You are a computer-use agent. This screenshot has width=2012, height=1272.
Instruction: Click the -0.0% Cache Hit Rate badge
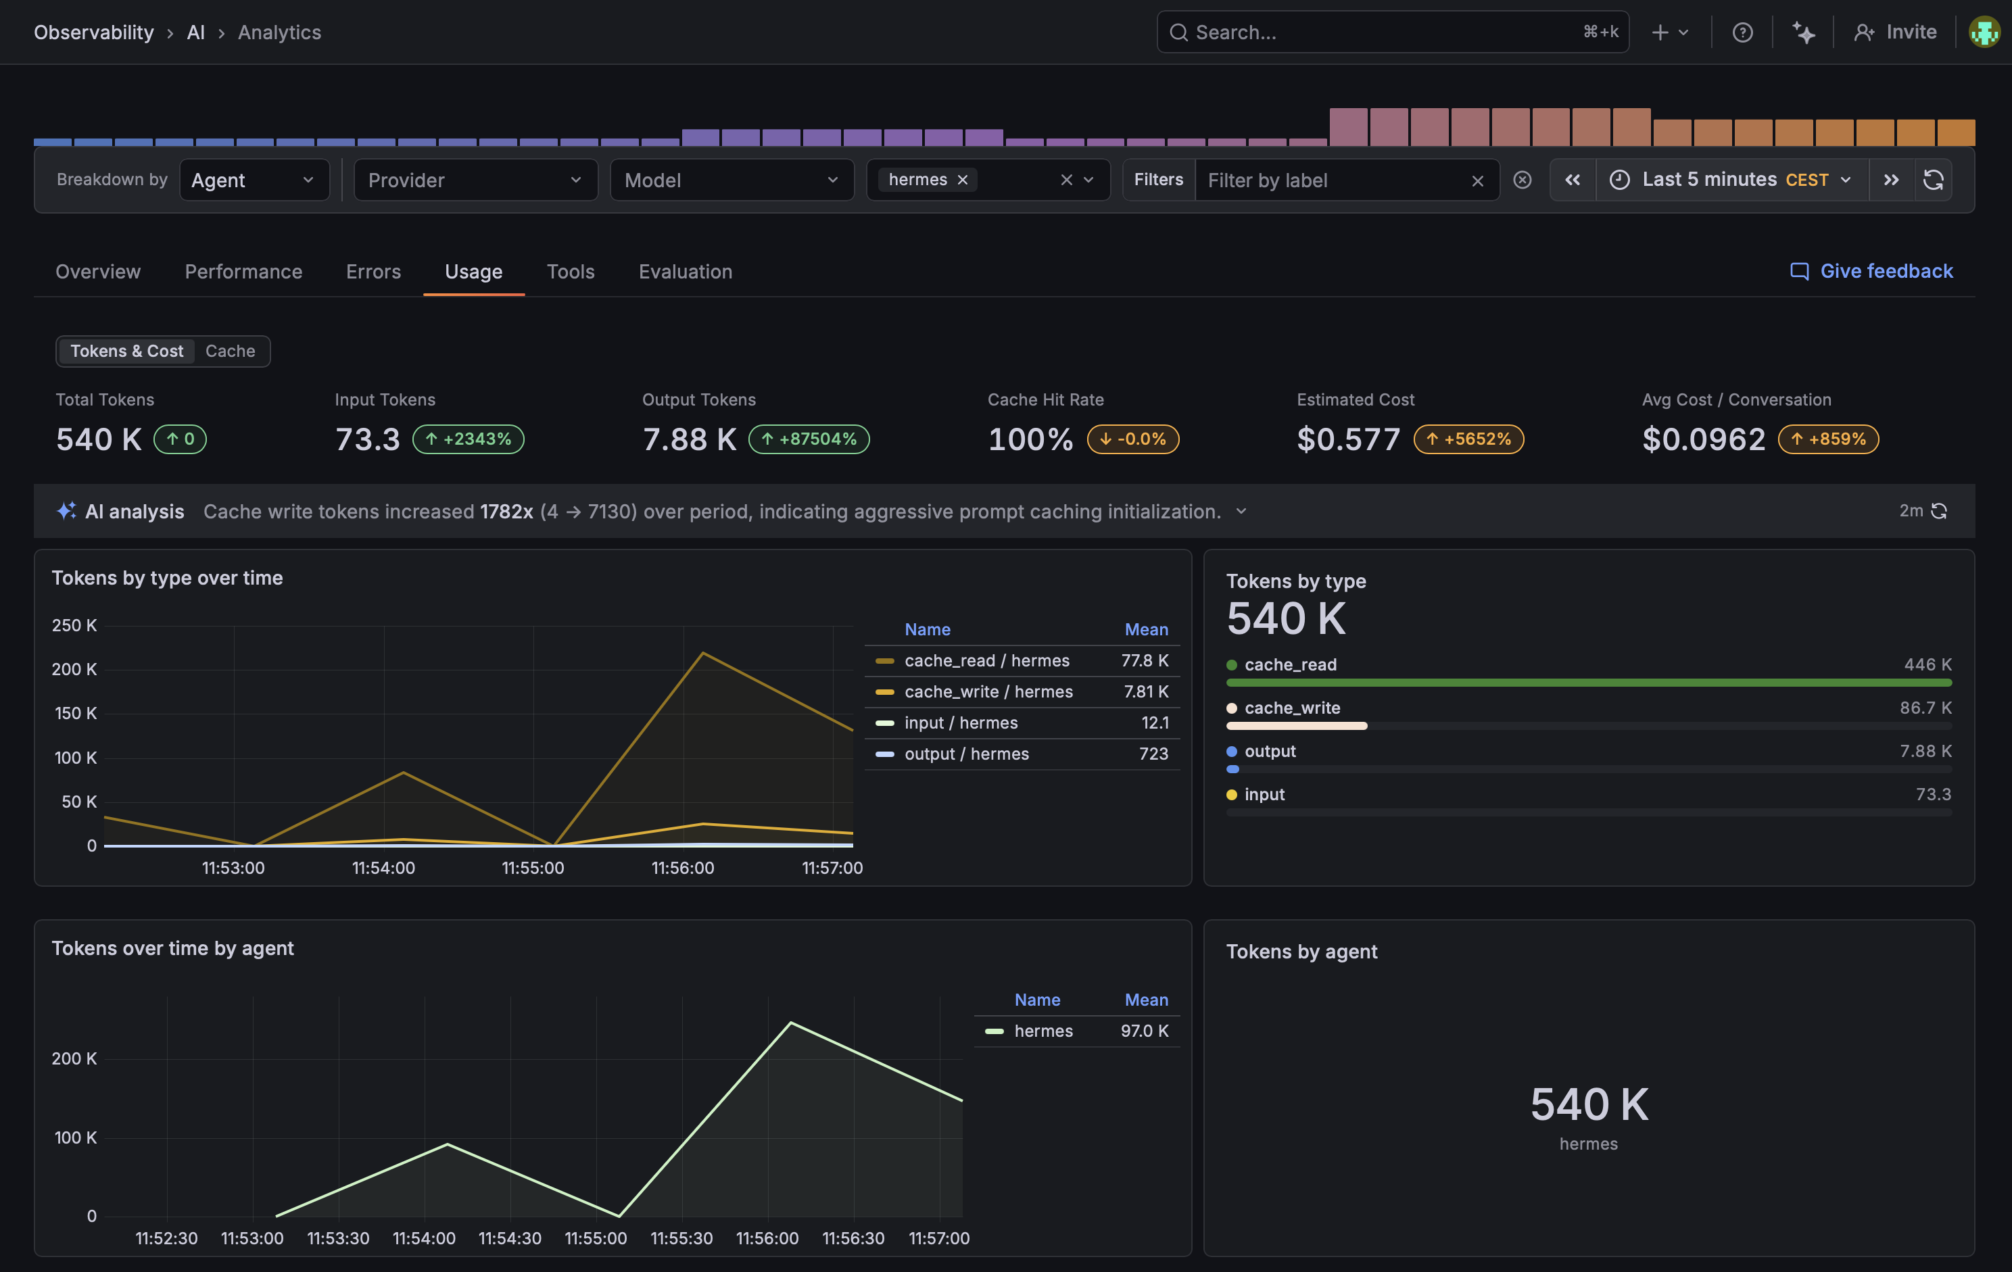1133,439
